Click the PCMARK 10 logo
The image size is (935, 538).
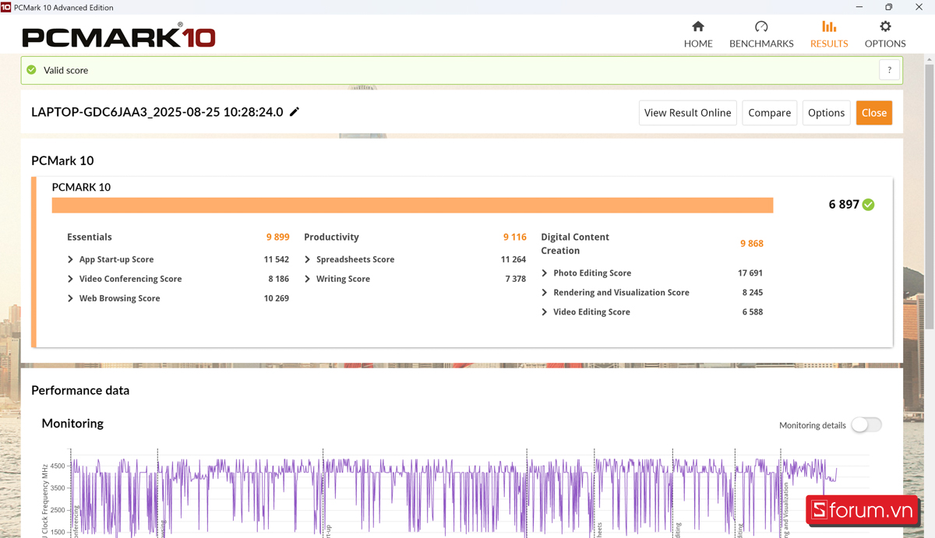tap(118, 36)
